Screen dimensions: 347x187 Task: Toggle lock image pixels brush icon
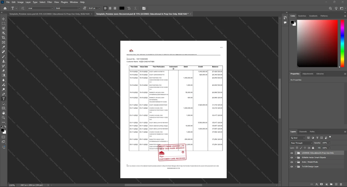click(x=301, y=148)
